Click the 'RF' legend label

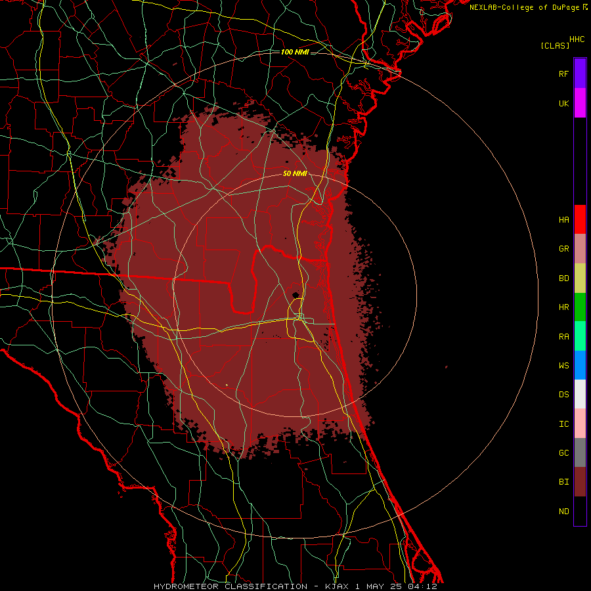click(563, 74)
